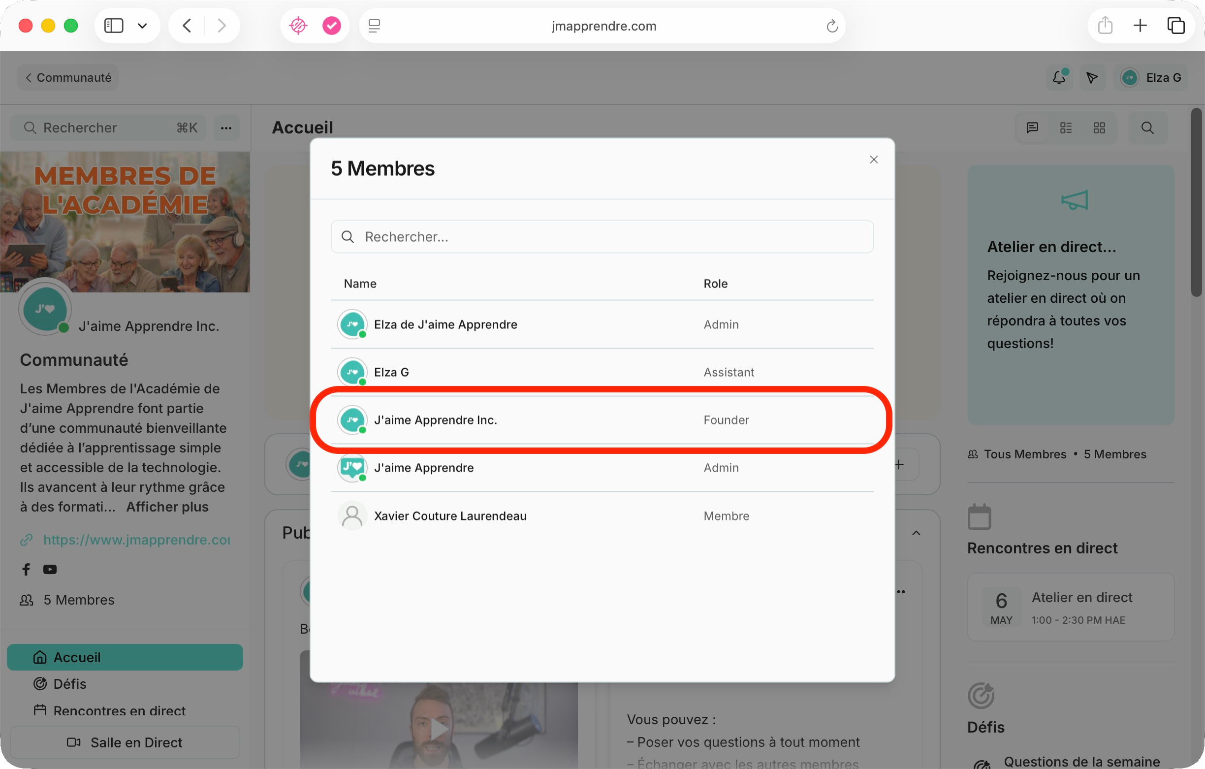Image resolution: width=1205 pixels, height=769 pixels.
Task: Click the Role column header
Action: tap(715, 284)
